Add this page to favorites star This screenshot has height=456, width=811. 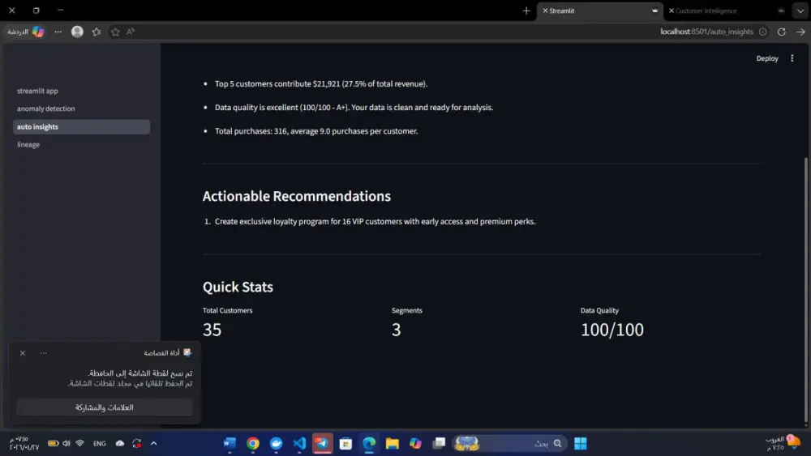pyautogui.click(x=115, y=32)
